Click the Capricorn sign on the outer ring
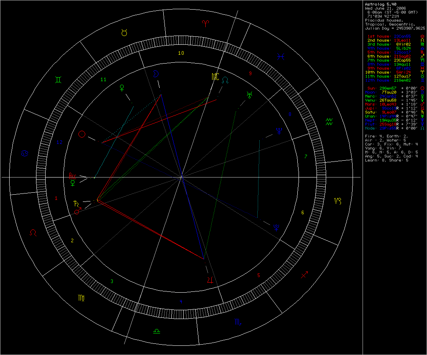The height and width of the screenshot is (355, 427). pyautogui.click(x=338, y=201)
